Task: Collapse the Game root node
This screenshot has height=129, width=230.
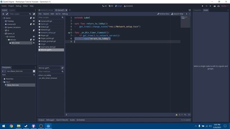Action: (x=3, y=18)
